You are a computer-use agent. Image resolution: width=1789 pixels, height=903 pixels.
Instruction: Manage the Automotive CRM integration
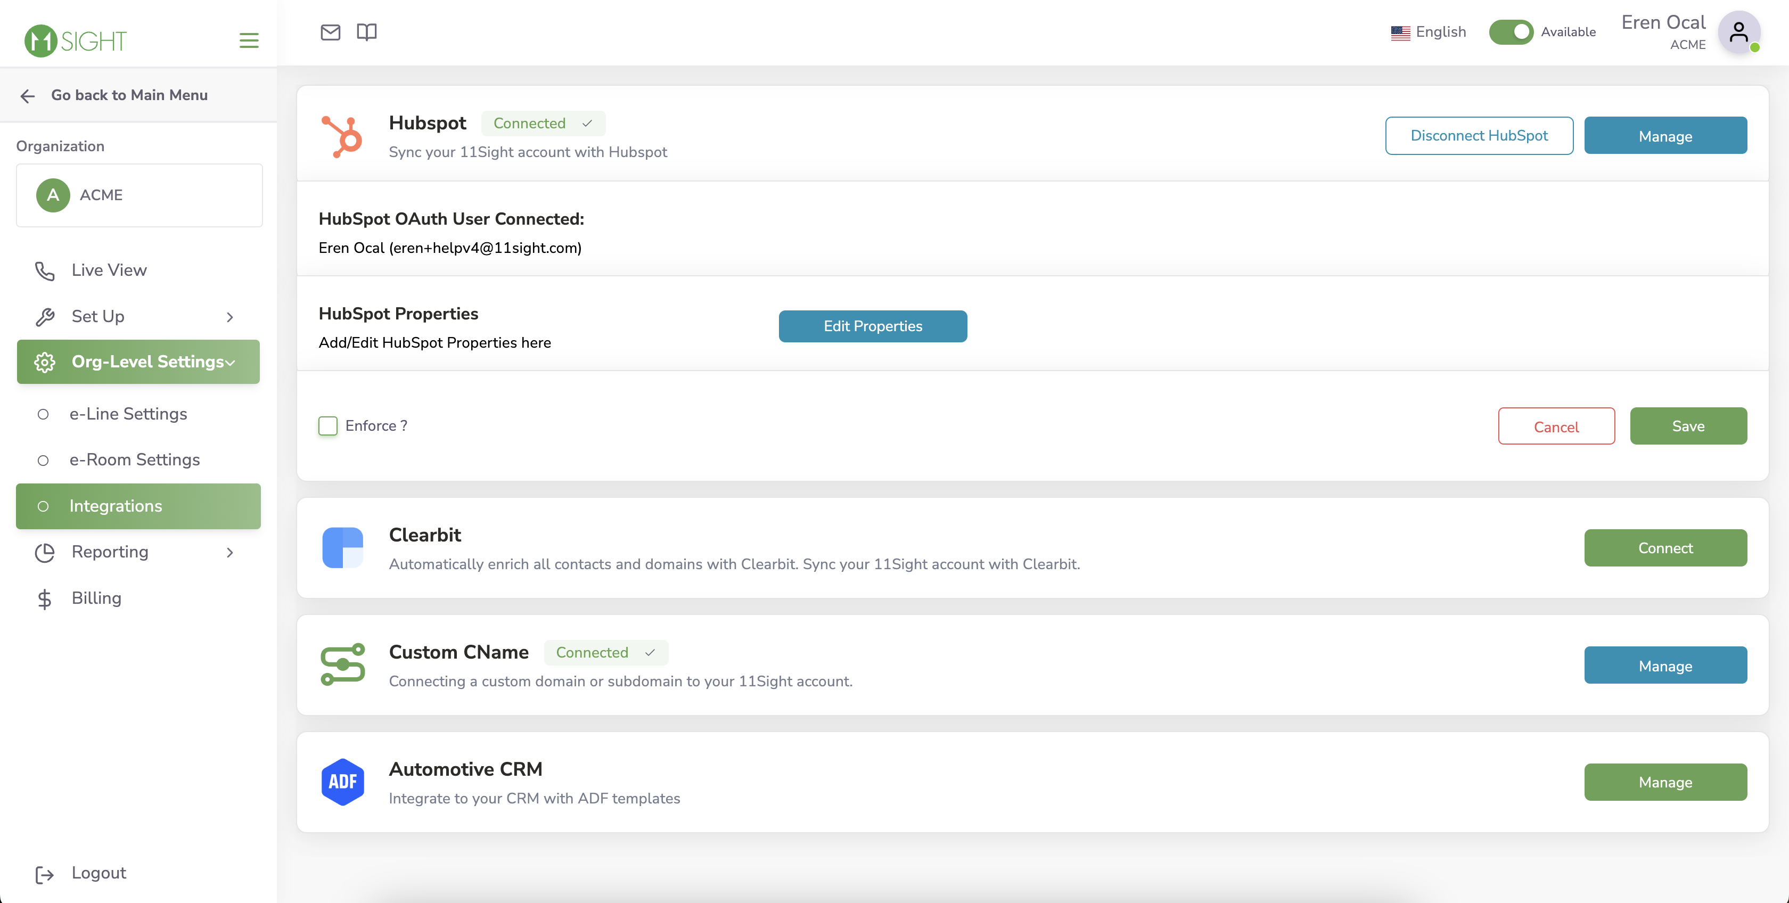pyautogui.click(x=1665, y=782)
